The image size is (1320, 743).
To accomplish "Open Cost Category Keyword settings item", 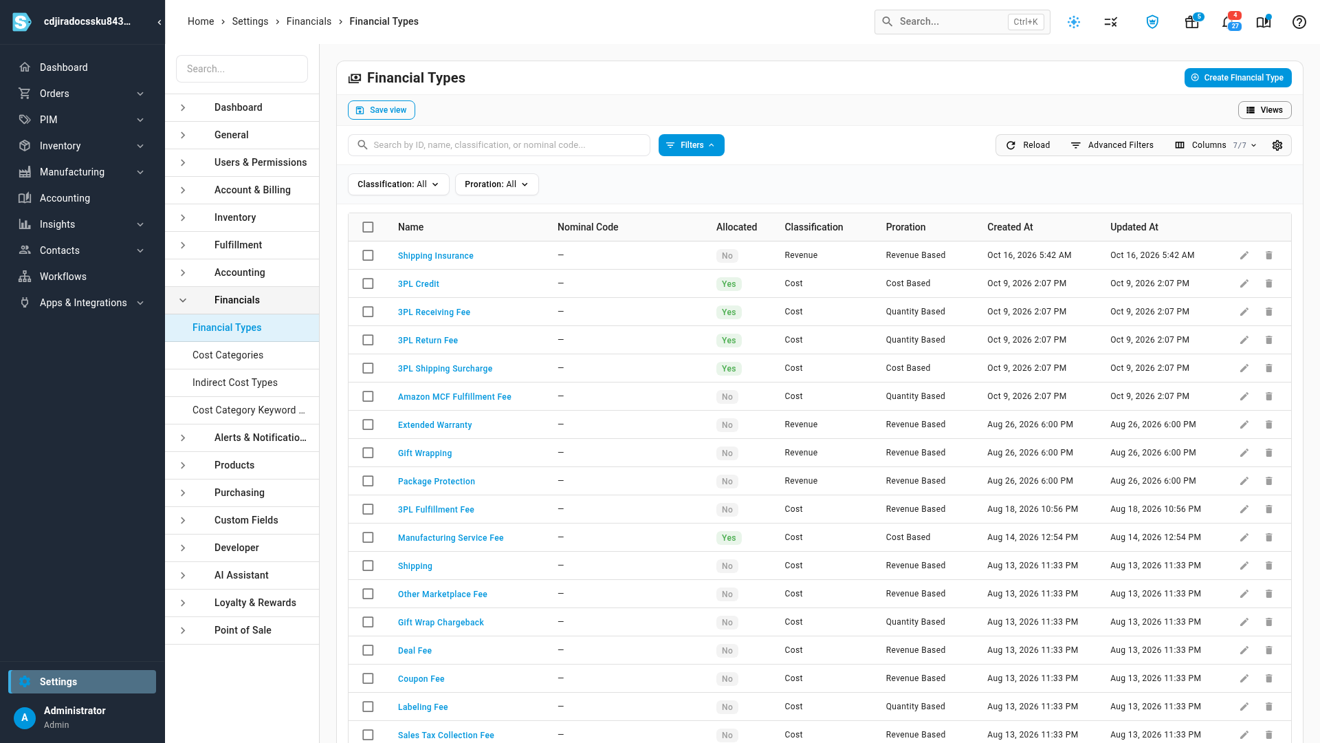I will (242, 410).
